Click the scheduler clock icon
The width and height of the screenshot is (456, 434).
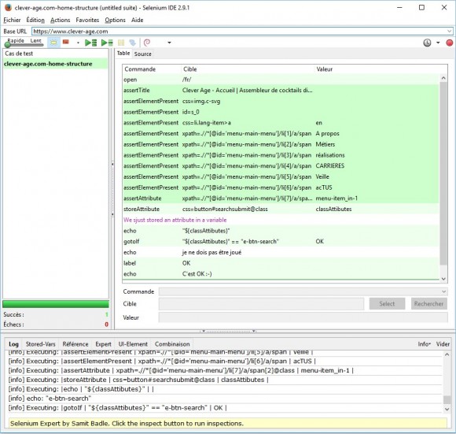[427, 43]
